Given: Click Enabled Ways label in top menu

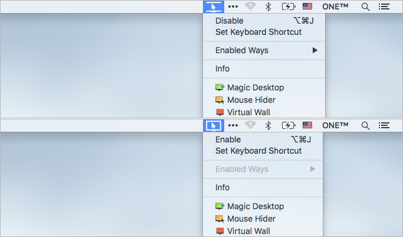Looking at the screenshot, I should [241, 50].
